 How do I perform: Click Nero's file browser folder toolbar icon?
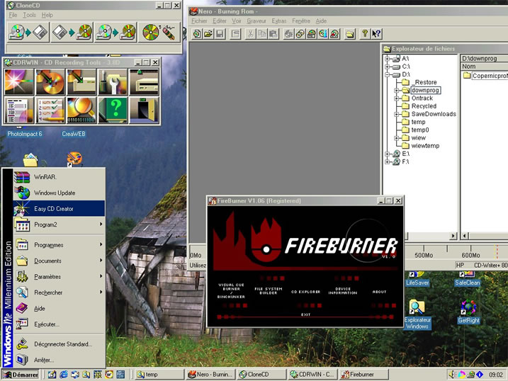point(349,34)
